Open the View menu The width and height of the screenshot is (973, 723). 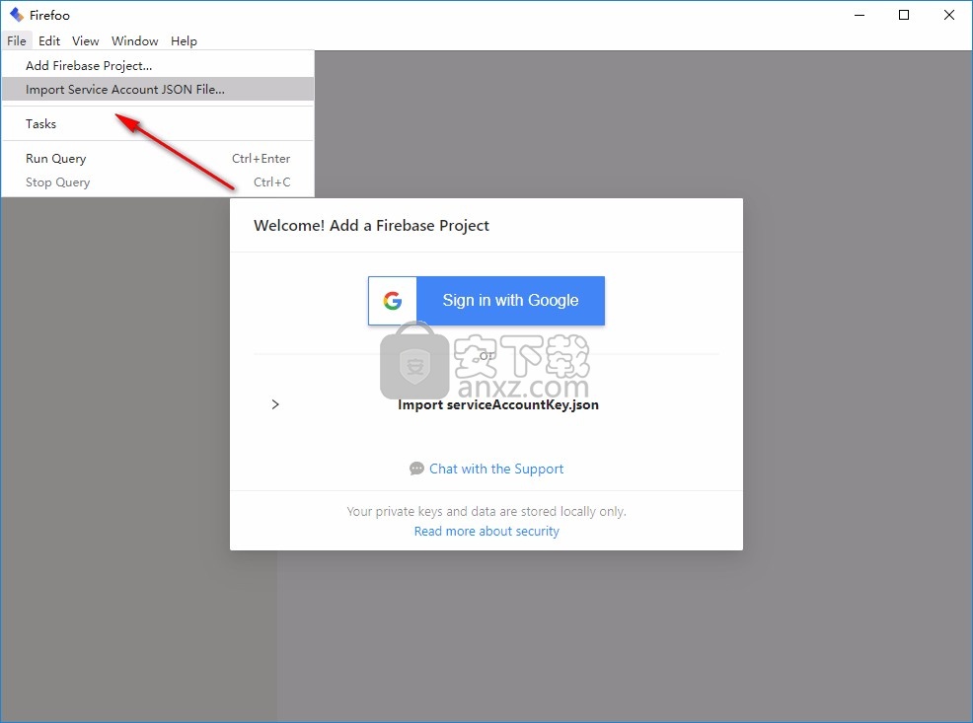click(86, 40)
